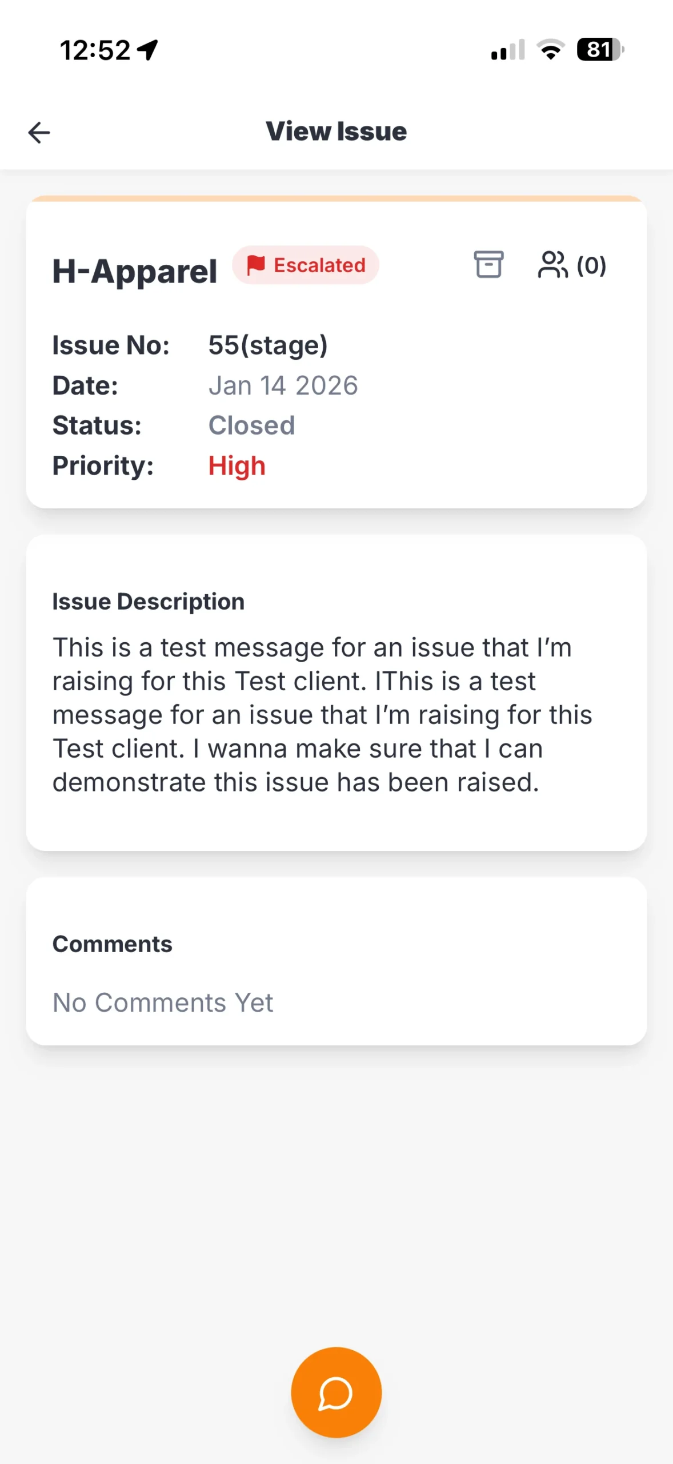The height and width of the screenshot is (1464, 673).
Task: Click the red flag icon
Action: 255,265
